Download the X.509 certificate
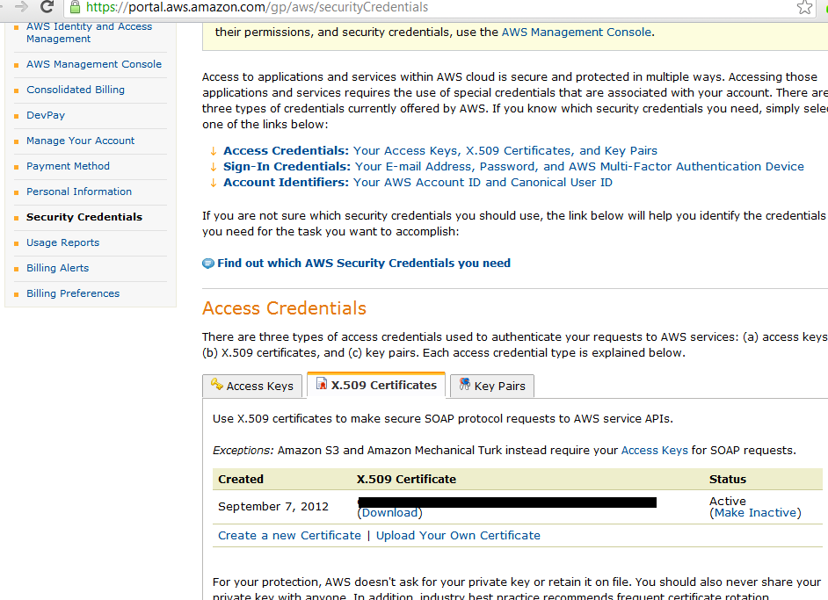 click(391, 512)
